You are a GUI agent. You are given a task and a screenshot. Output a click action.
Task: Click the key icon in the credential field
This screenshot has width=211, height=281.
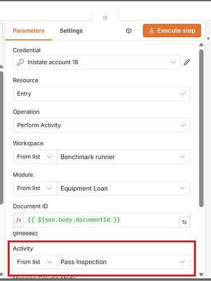pyautogui.click(x=20, y=62)
